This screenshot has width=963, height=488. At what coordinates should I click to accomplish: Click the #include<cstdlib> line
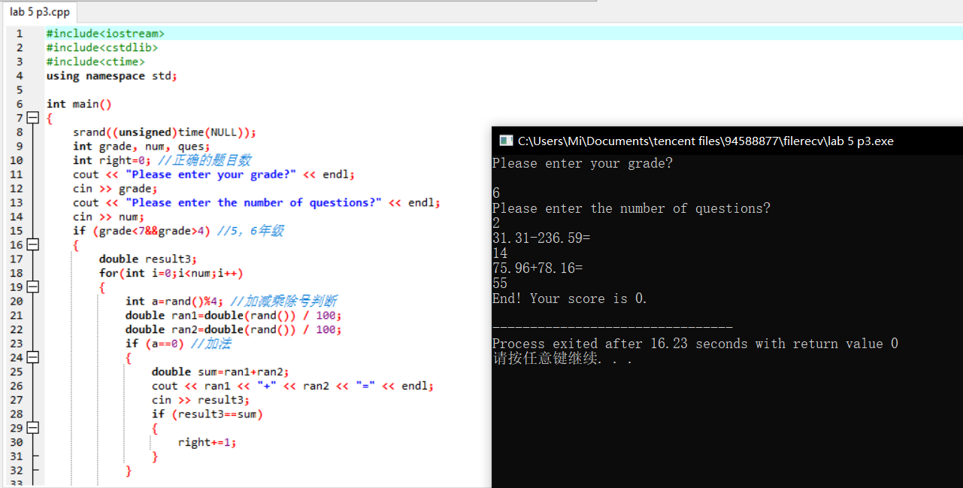(x=102, y=47)
